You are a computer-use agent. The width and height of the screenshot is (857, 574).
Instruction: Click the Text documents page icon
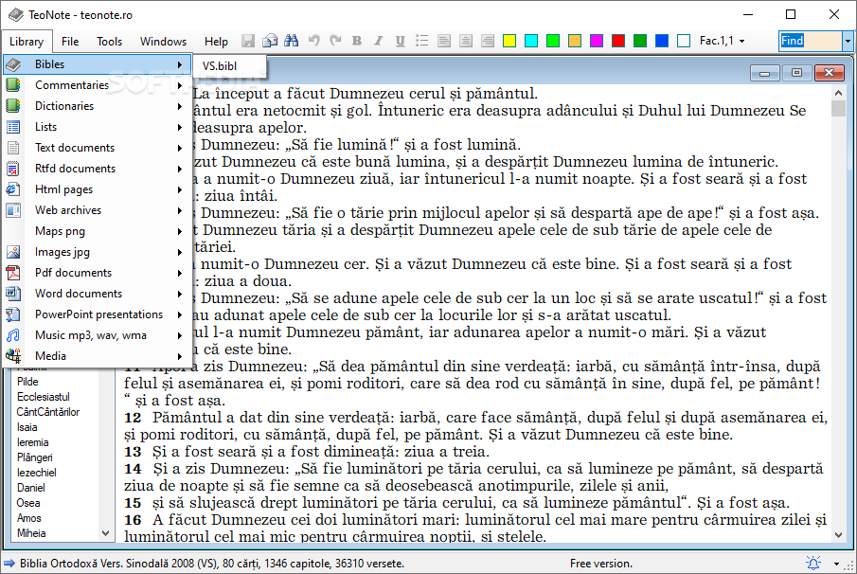tap(13, 148)
